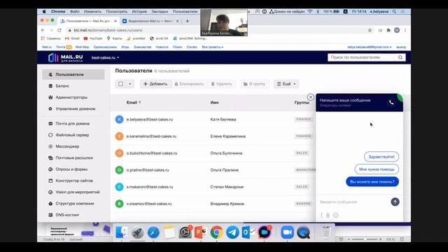Bookmark this page with star icon
Viewport: 448px width, 252px height.
370,30
